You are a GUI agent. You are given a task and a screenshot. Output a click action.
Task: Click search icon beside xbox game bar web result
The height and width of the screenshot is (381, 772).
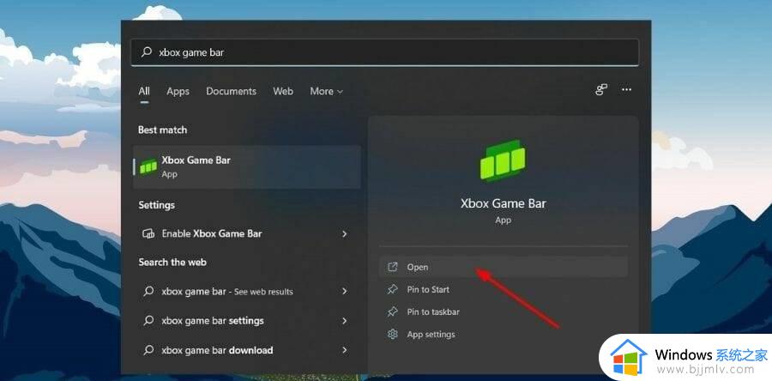point(148,292)
